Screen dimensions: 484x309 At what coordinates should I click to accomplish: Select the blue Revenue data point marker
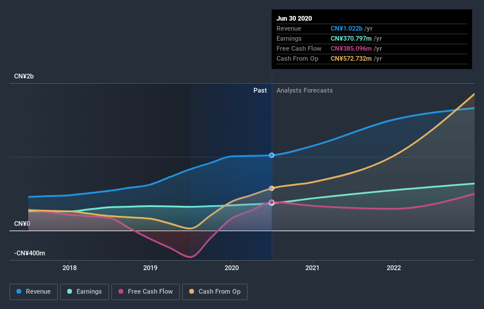[272, 155]
